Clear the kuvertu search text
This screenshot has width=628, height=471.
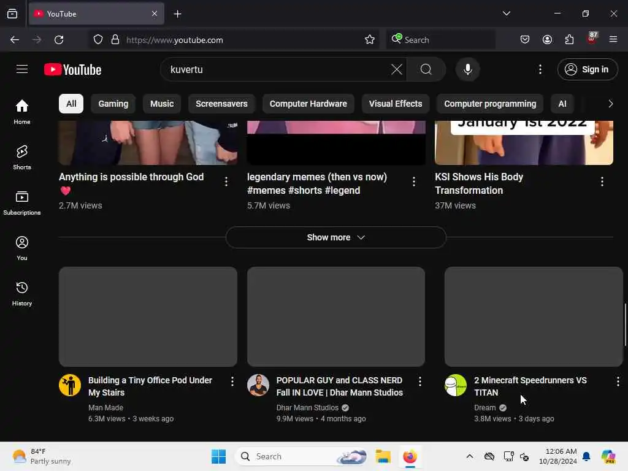click(x=397, y=69)
